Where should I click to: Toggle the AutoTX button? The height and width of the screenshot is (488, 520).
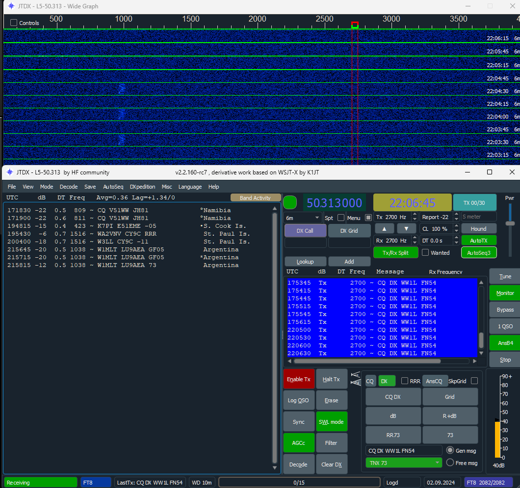click(478, 241)
